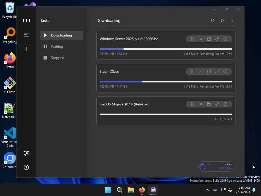Switch to the Waiting tab
261x196 pixels.
[62, 46]
